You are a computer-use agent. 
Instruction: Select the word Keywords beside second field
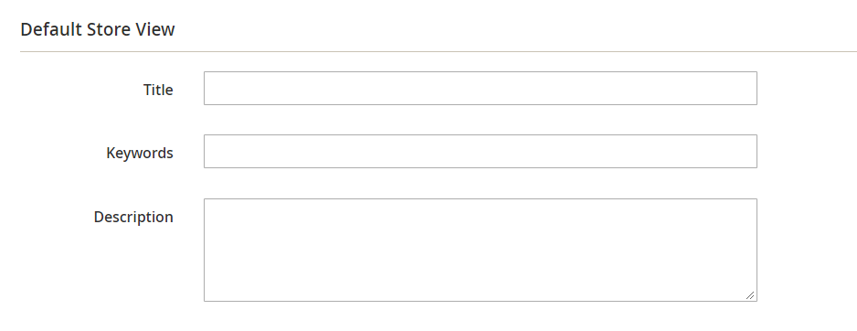tap(140, 154)
